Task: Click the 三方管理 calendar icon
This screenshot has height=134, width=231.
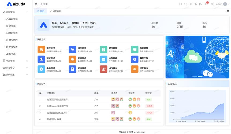Action: (x=103, y=59)
